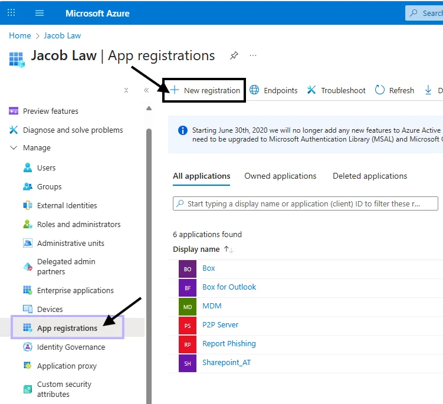Open the ellipsis more options menu
Image resolution: width=443 pixels, height=404 pixels.
pos(253,55)
